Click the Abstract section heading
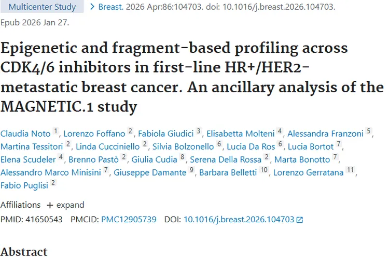389x259 pixels. point(24,252)
